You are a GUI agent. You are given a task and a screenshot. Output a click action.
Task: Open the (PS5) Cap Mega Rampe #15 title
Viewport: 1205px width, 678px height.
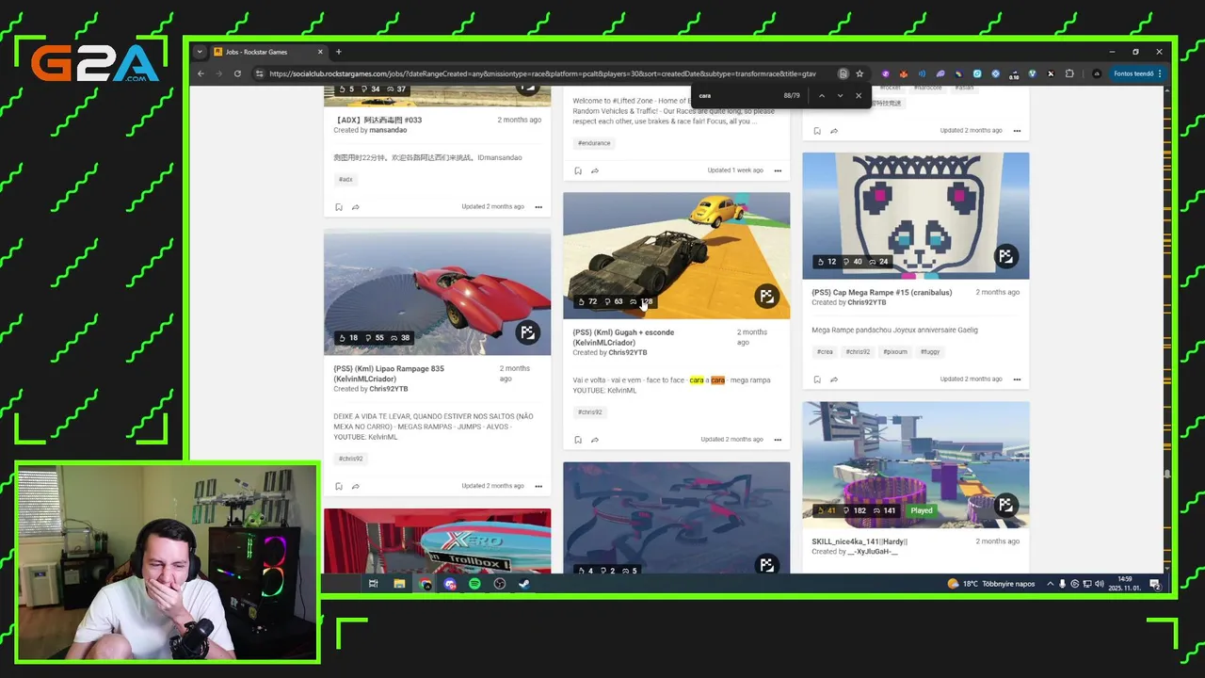pyautogui.click(x=882, y=292)
